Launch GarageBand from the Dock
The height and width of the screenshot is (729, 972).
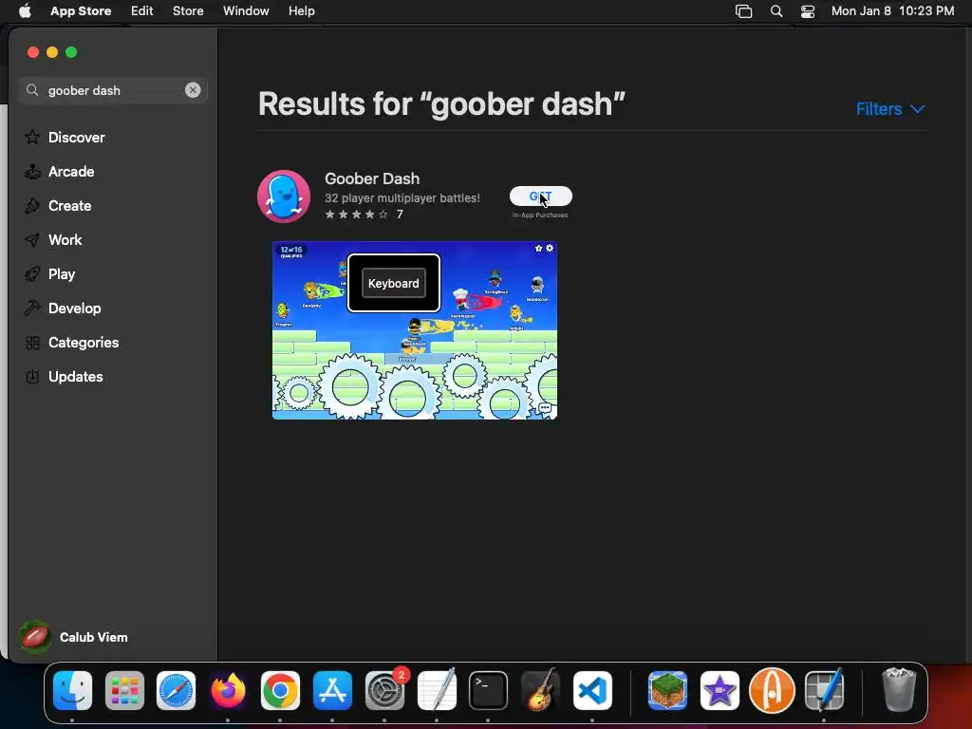coord(540,690)
